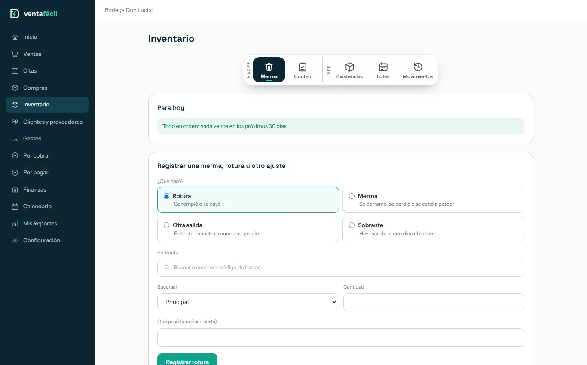
Task: Click the Compras box icon
Action: [x=15, y=88]
